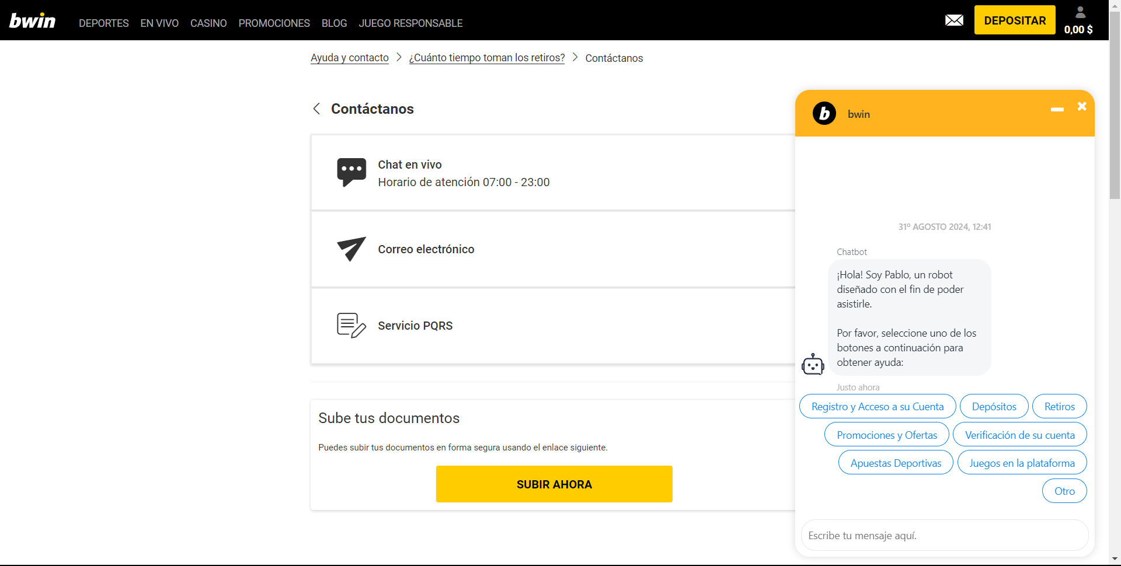Click the Horario de atención 07:00 - 23:00 text
The height and width of the screenshot is (566, 1121).
(464, 182)
